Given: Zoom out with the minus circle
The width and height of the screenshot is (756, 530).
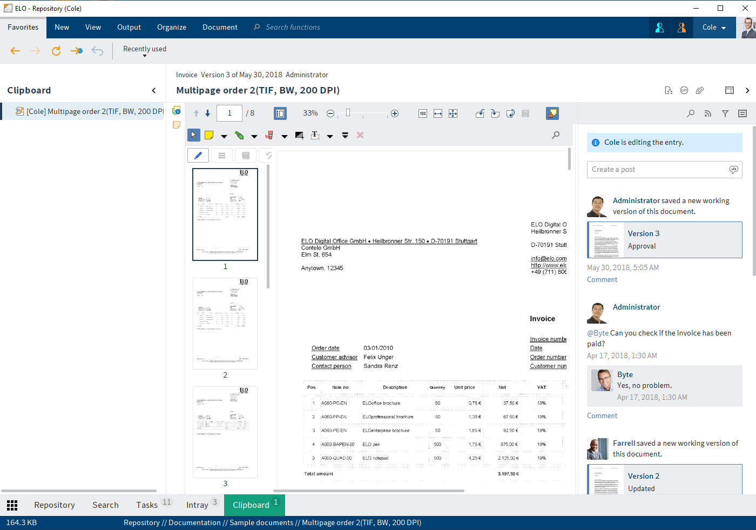Looking at the screenshot, I should click(x=330, y=113).
